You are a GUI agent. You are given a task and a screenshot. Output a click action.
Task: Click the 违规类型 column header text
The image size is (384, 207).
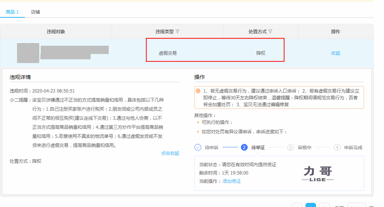pyautogui.click(x=164, y=32)
